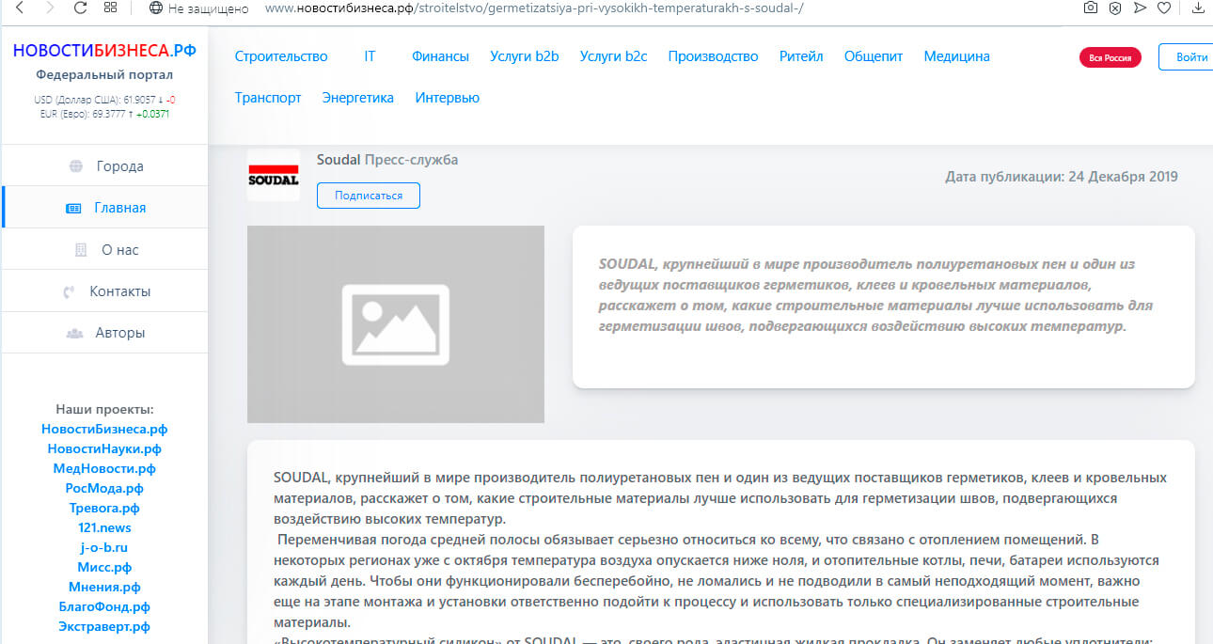Click the EUR exchange rate line
The image size is (1213, 644).
point(104,114)
